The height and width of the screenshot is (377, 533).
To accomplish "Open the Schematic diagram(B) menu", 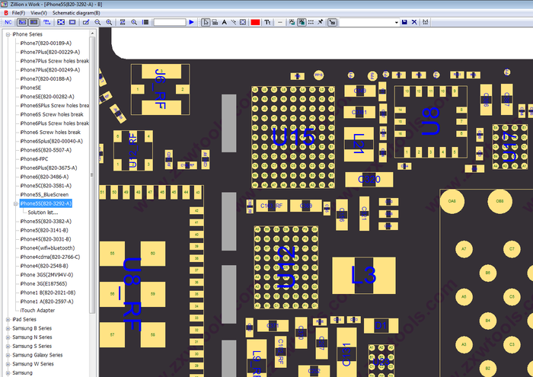I will [75, 13].
